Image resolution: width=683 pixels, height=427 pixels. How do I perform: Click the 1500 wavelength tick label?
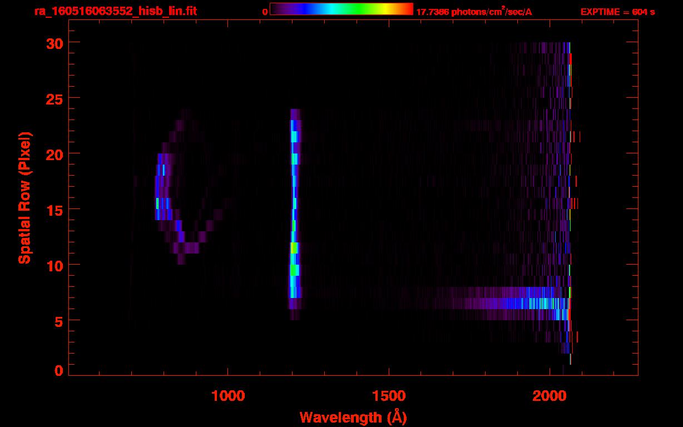click(x=389, y=395)
